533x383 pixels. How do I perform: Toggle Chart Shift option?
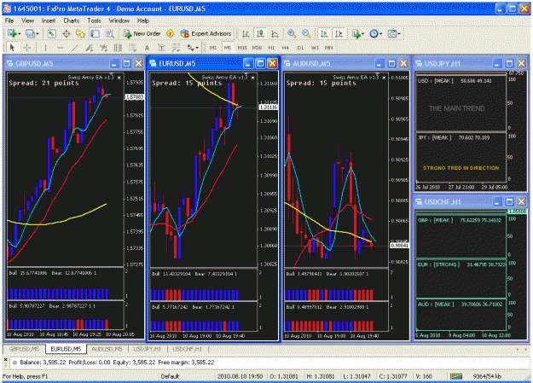[x=339, y=33]
